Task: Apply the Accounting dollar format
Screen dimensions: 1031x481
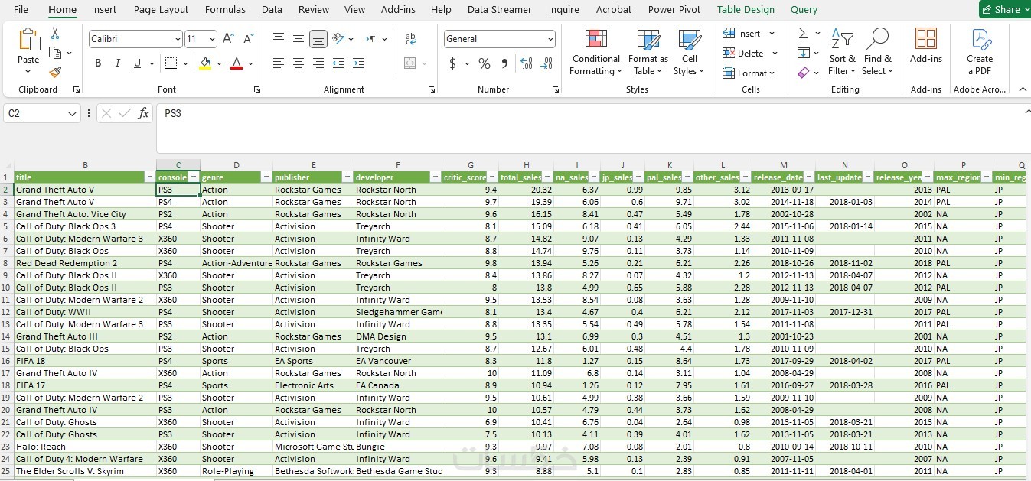Action: [452, 63]
